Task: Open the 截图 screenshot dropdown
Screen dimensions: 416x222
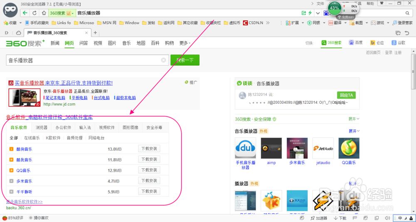Action: pyautogui.click(x=359, y=23)
